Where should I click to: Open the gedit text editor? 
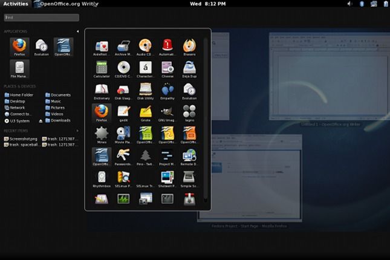point(123,113)
